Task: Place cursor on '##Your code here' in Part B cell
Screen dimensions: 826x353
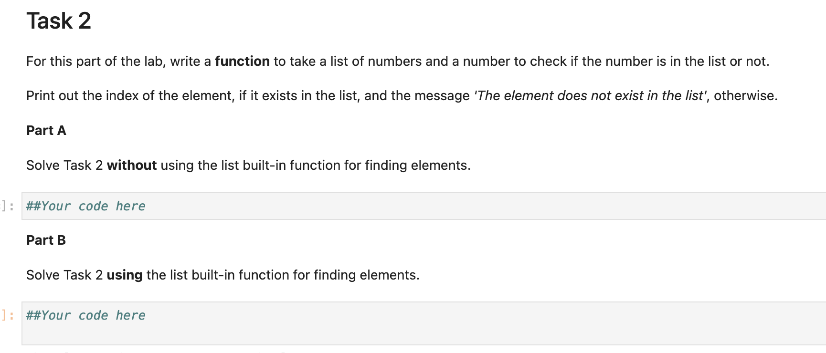Action: coord(86,315)
